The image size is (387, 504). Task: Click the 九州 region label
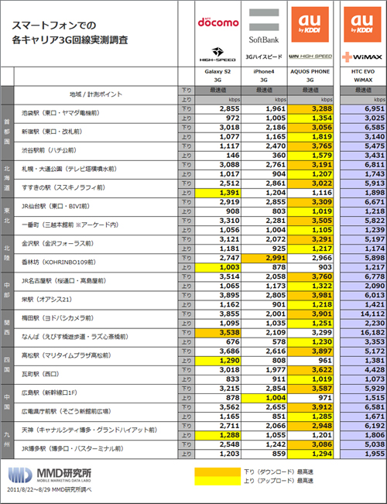(7, 440)
